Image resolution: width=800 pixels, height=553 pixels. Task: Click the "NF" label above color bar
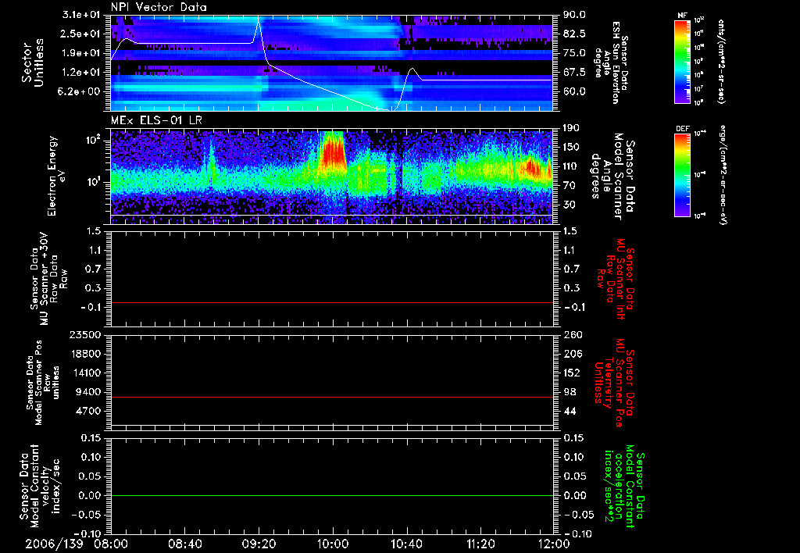(x=683, y=16)
